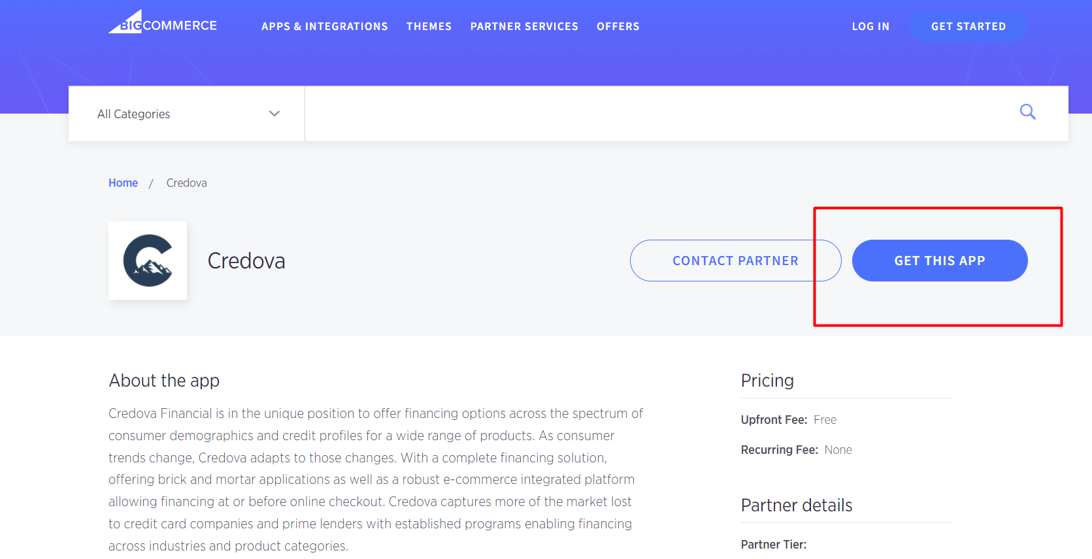
Task: Click the Log In link
Action: click(x=870, y=26)
